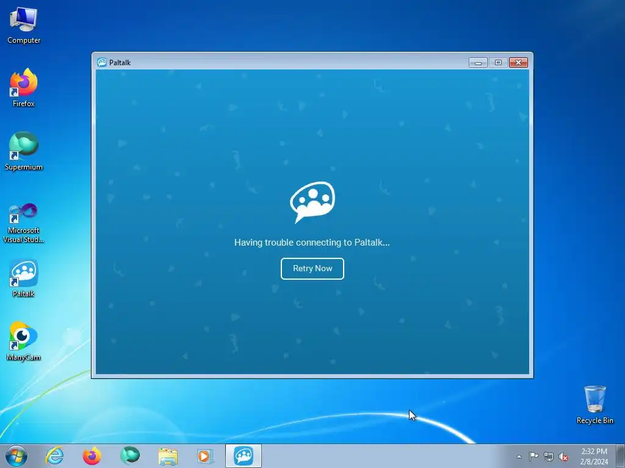Maximize the Paltalk window
Image resolution: width=625 pixels, height=468 pixels.
[498, 63]
